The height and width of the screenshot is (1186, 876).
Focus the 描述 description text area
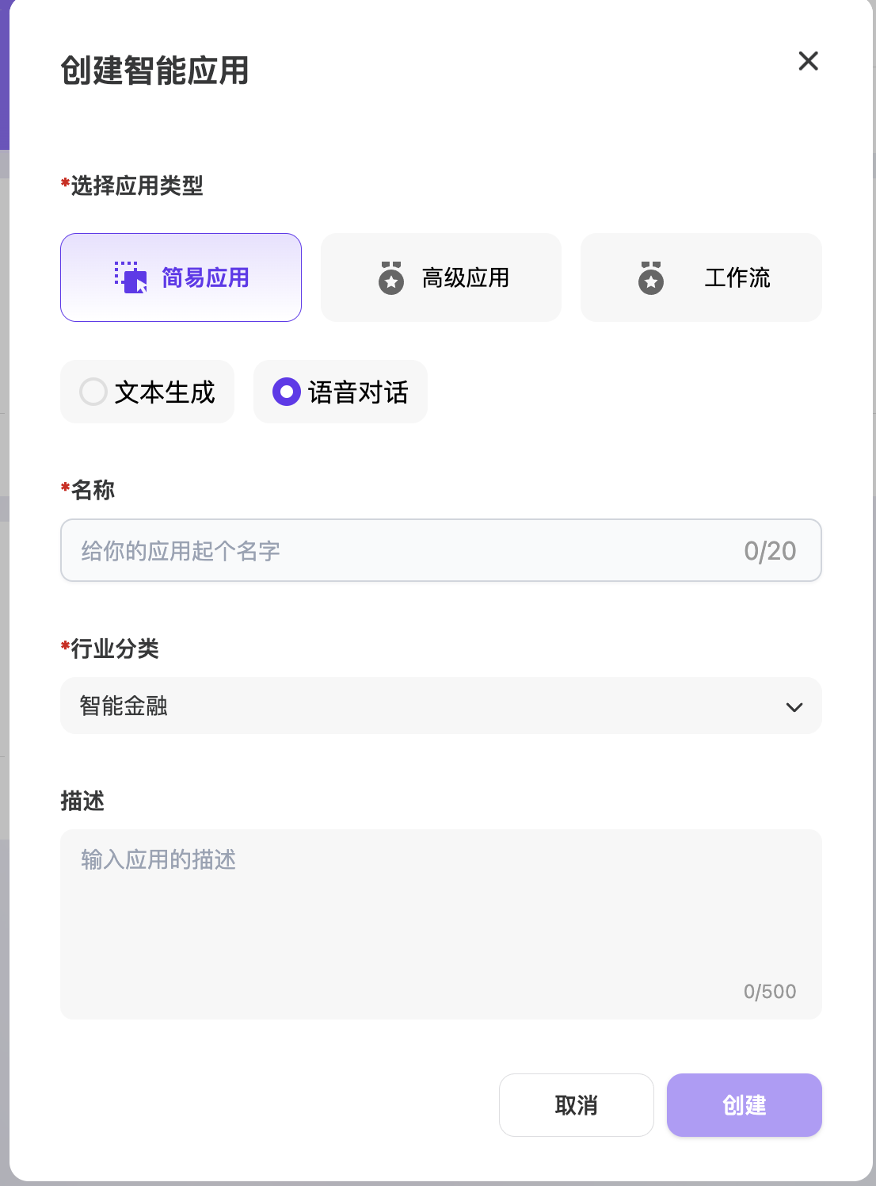click(441, 924)
